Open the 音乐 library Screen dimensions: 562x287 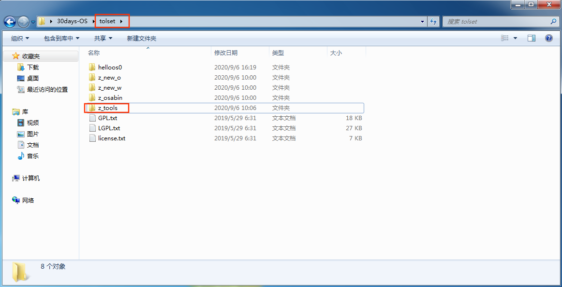(33, 156)
